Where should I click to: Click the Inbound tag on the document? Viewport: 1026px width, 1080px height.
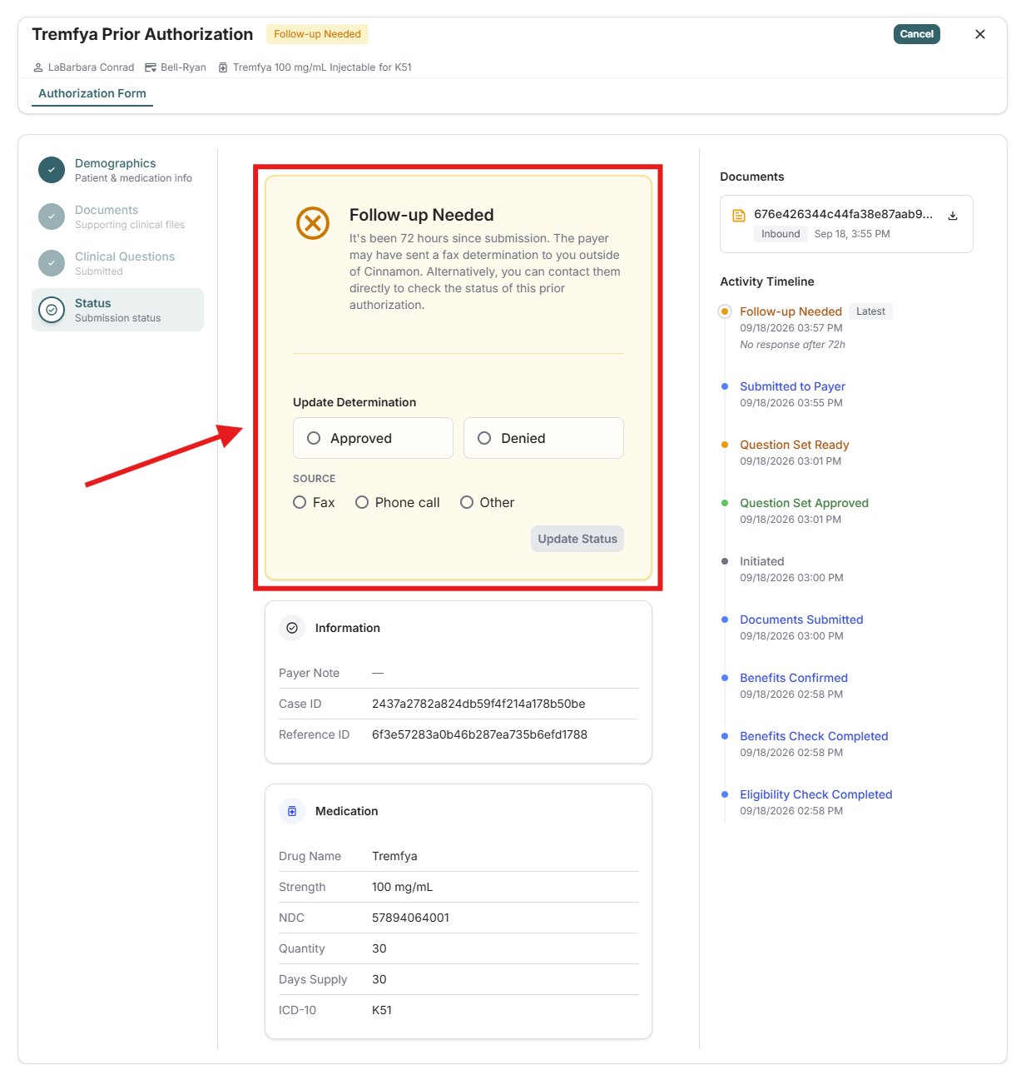781,234
